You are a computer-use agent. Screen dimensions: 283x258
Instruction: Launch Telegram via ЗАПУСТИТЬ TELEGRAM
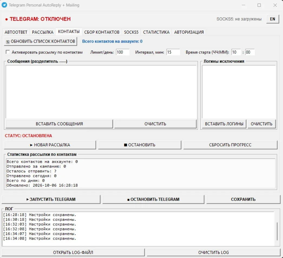tap(51, 199)
